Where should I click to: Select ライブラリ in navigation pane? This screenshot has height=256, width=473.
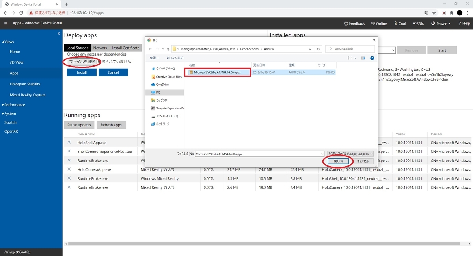click(159, 100)
